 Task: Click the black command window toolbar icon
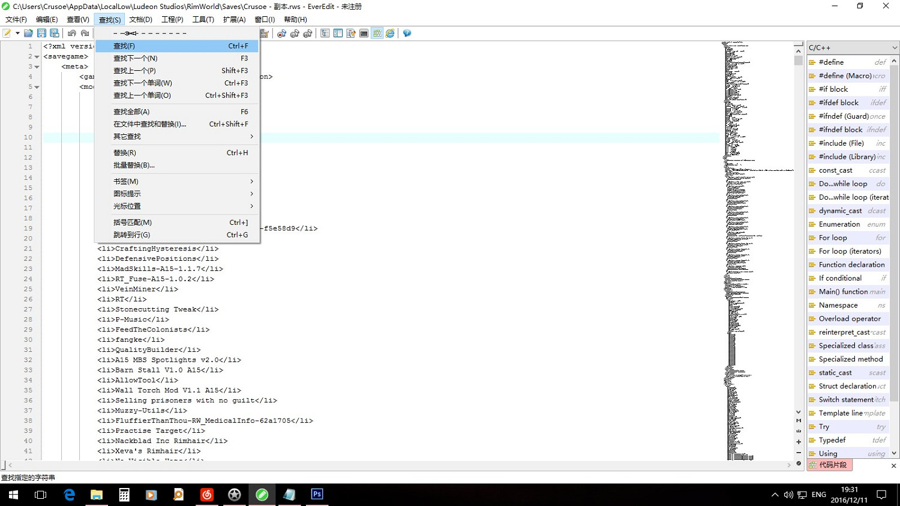(364, 34)
